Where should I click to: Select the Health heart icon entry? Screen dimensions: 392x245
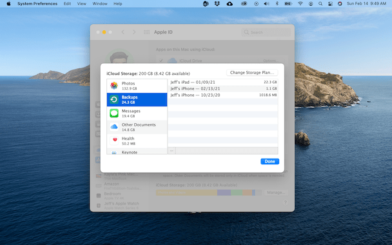115,141
